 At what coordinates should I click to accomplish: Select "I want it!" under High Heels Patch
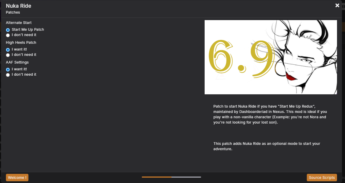(8, 50)
